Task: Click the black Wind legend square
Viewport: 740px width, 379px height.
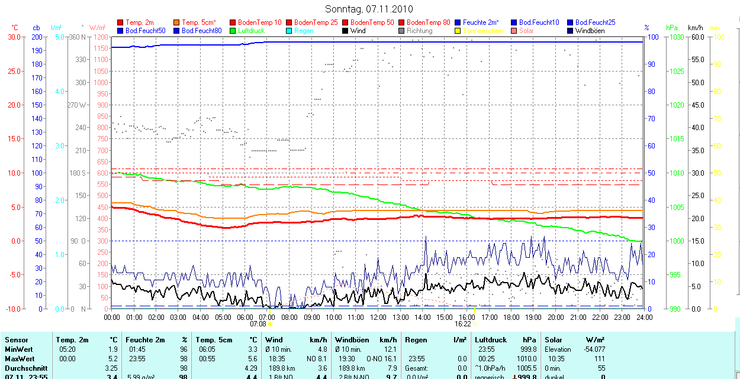Action: pyautogui.click(x=345, y=31)
